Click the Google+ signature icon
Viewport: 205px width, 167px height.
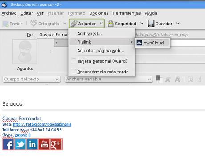(x=57, y=144)
